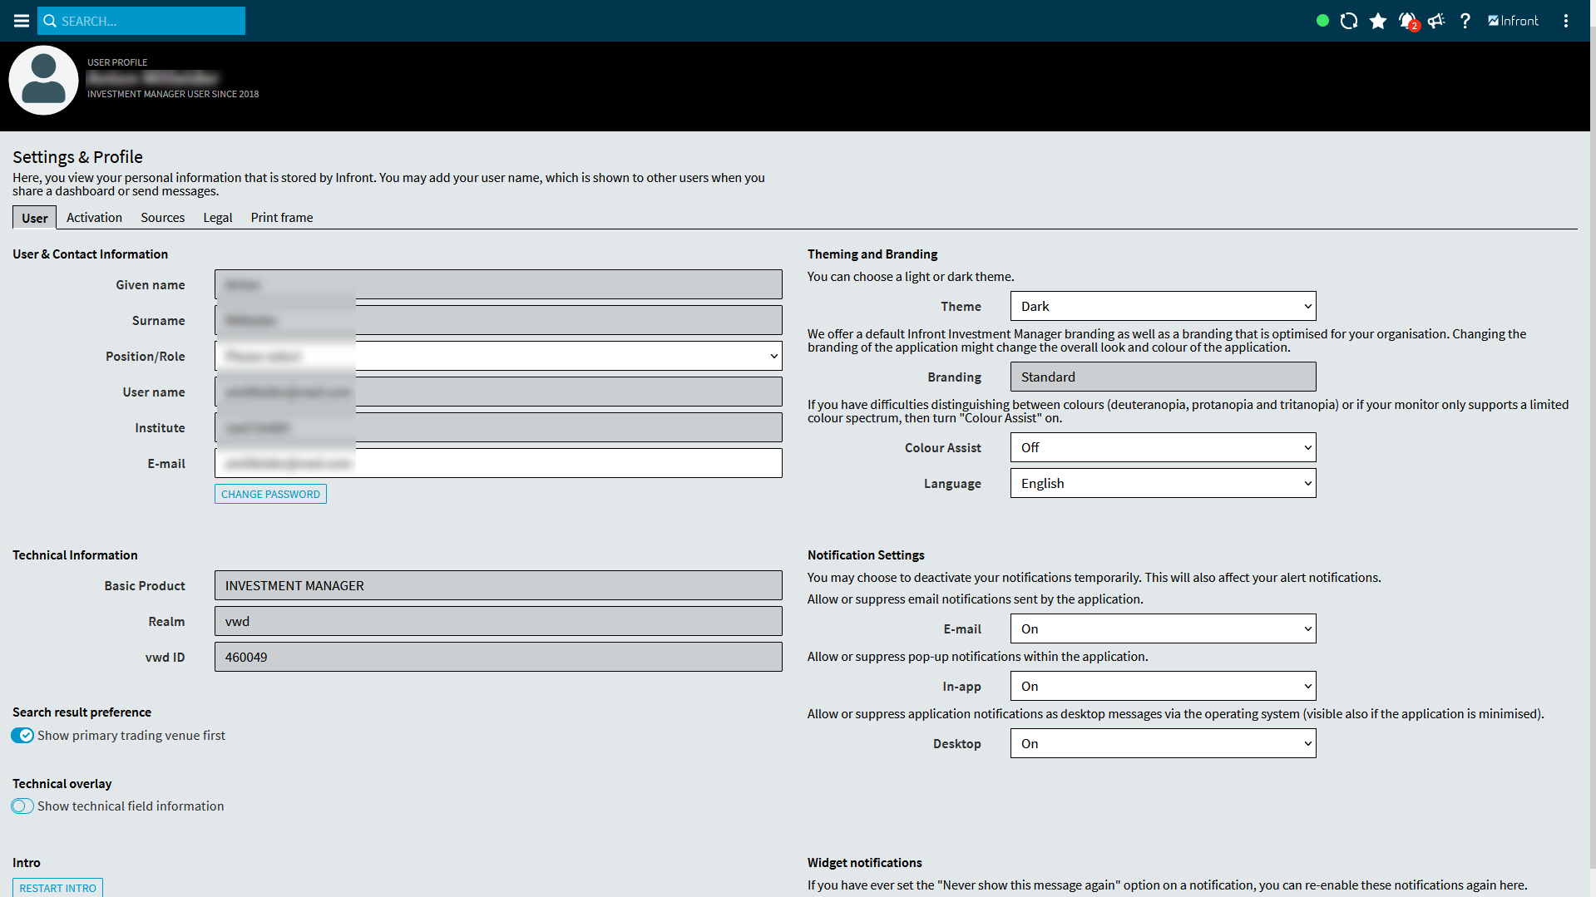
Task: Open the three-dot more options menu
Action: [1566, 21]
